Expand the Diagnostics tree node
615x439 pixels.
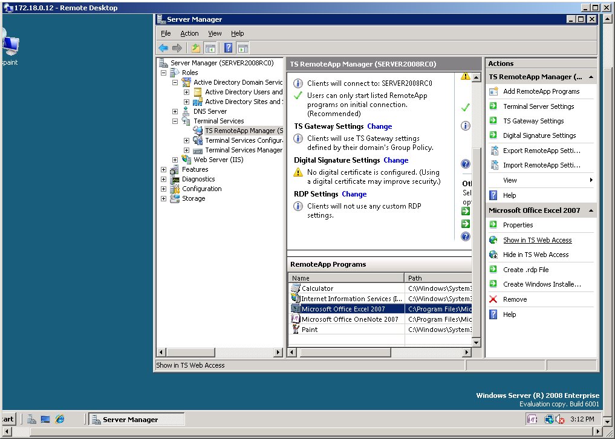coord(163,179)
